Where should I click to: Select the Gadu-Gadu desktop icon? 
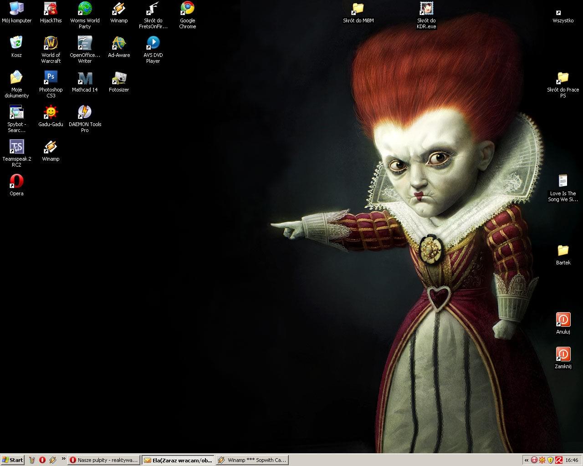click(x=51, y=116)
